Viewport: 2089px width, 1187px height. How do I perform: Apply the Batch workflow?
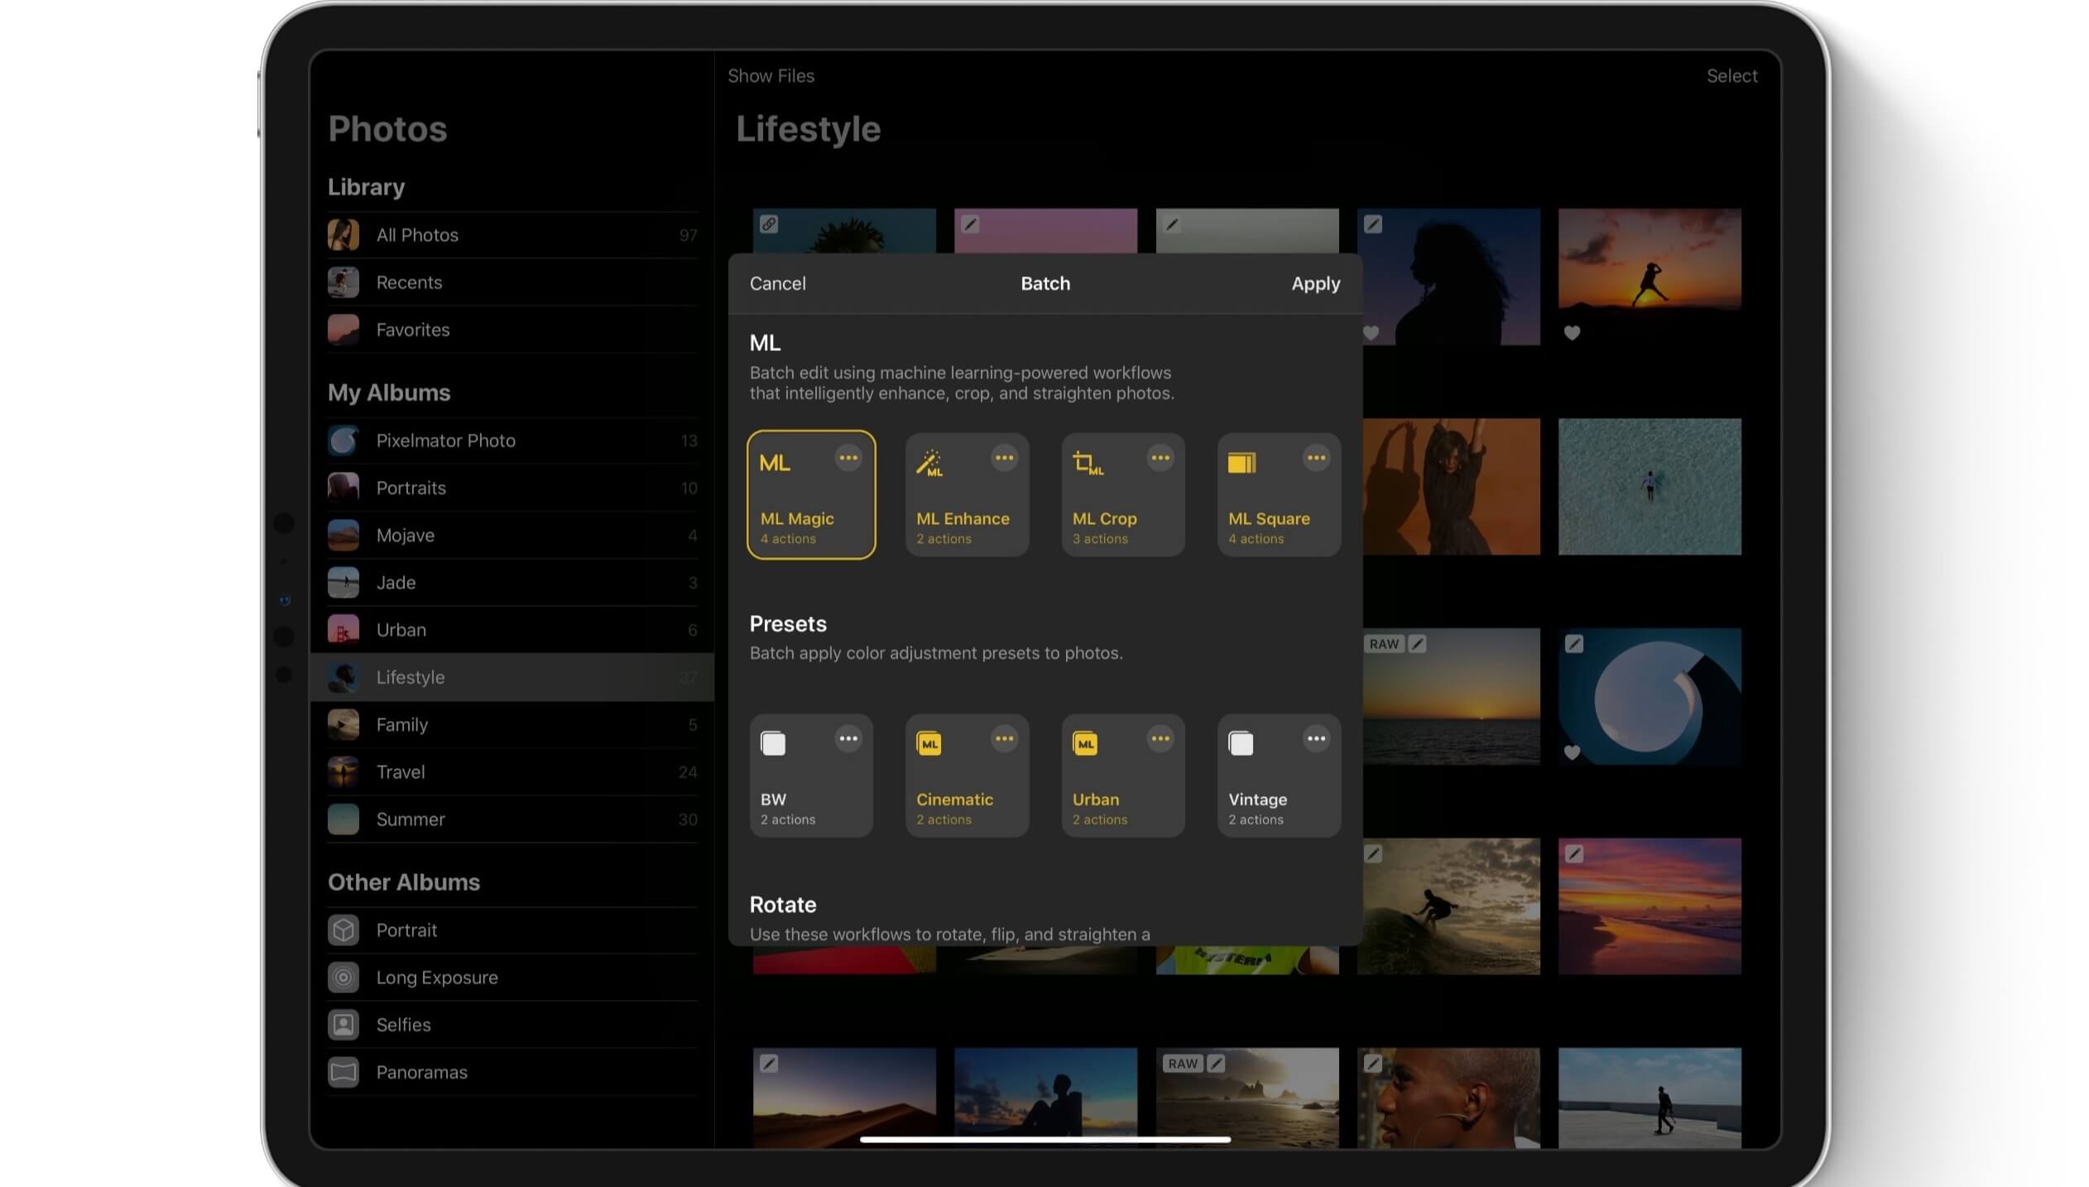pos(1315,283)
